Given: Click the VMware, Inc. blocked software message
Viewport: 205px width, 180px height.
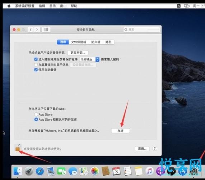Looking at the screenshot, I should (64, 131).
